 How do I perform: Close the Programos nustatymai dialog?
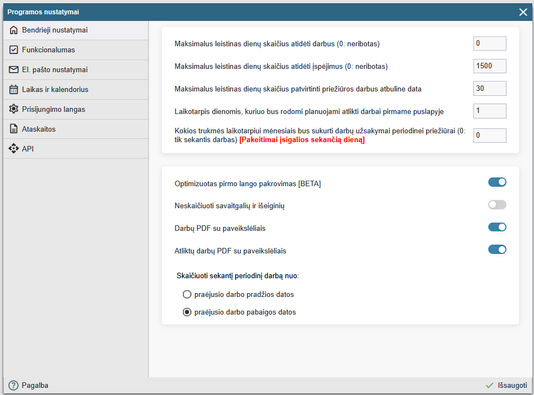coord(523,12)
